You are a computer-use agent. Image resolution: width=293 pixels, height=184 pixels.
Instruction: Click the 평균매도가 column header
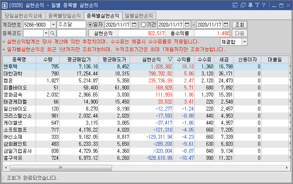click(114, 59)
